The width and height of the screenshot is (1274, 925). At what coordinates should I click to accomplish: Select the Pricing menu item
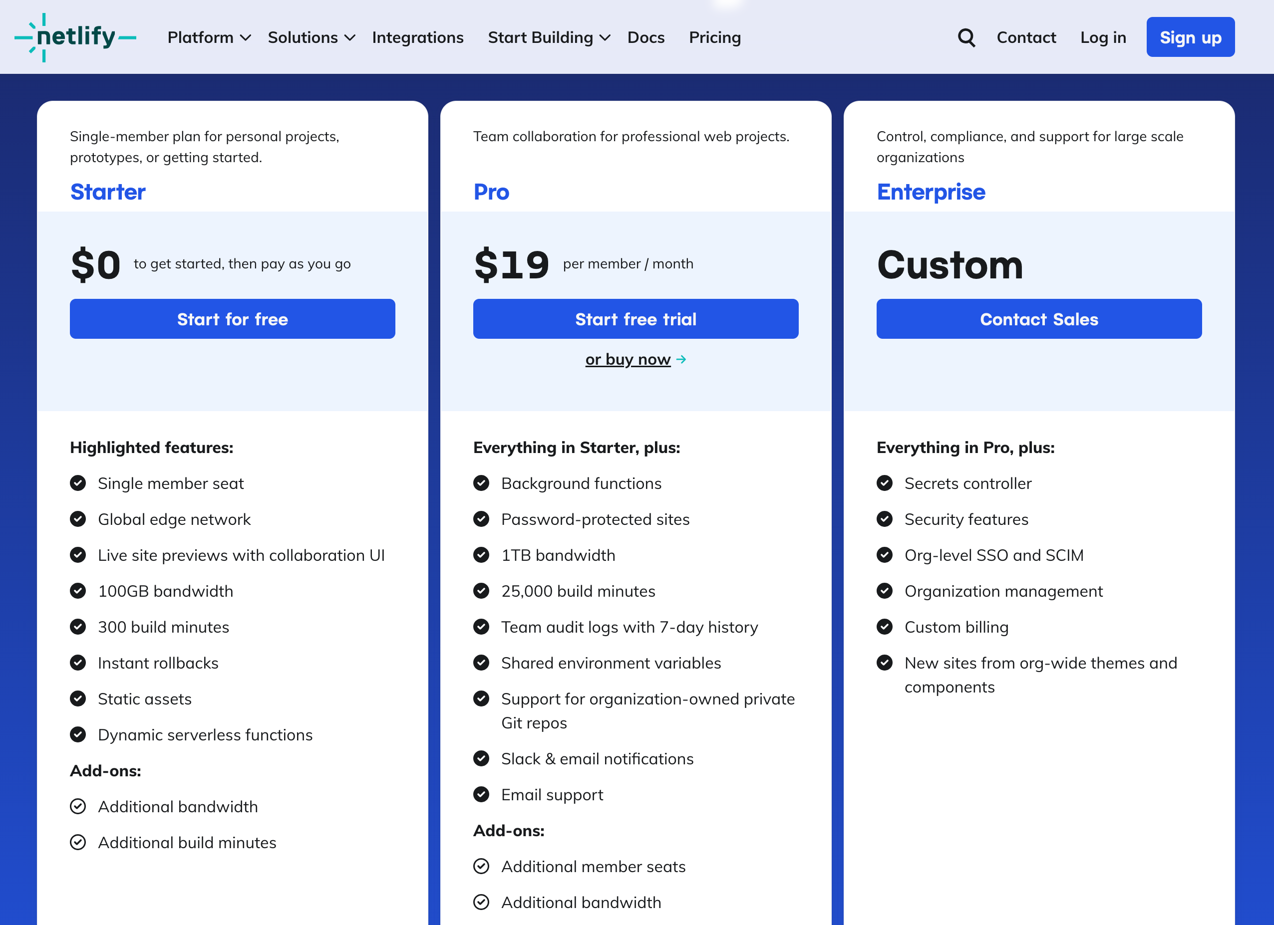pos(714,37)
